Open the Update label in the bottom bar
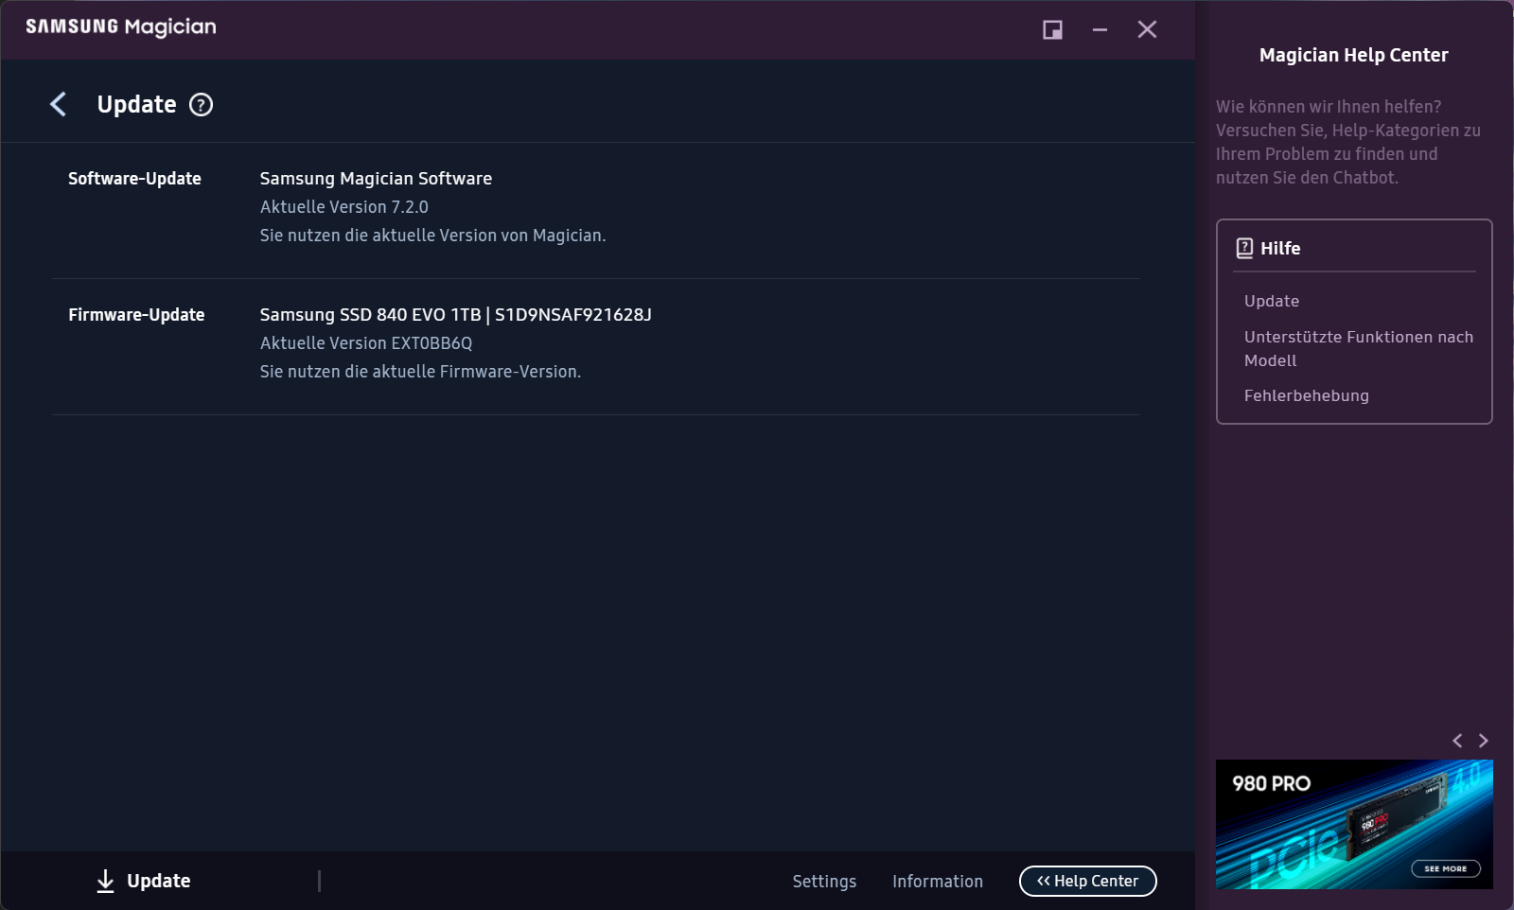 tap(159, 881)
